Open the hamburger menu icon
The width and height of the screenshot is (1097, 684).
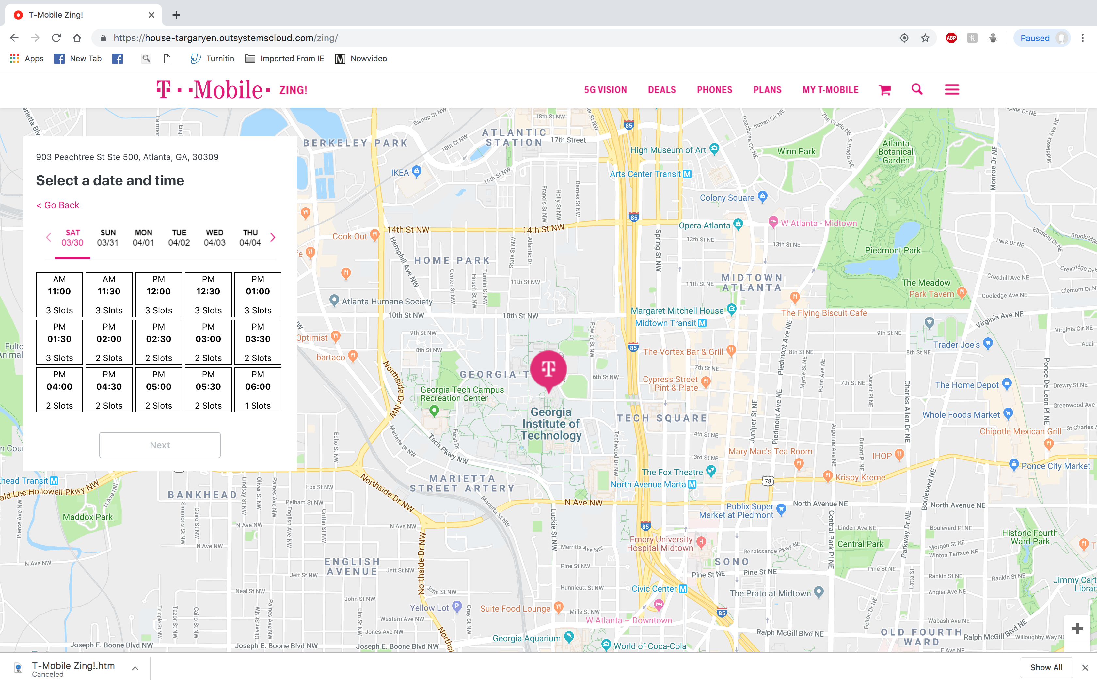[952, 89]
